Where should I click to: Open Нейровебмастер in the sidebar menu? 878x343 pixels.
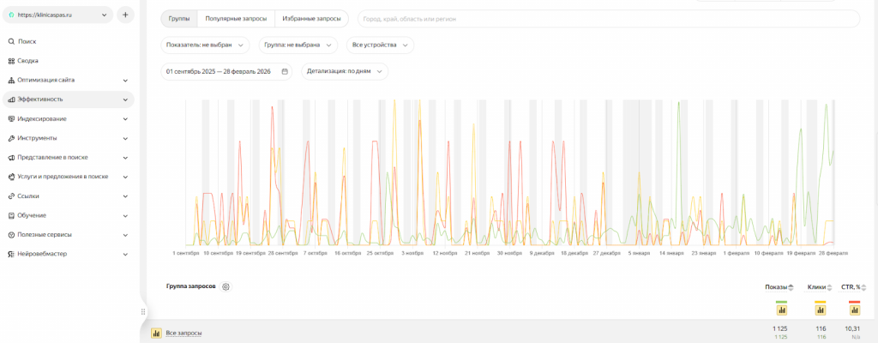click(x=43, y=254)
